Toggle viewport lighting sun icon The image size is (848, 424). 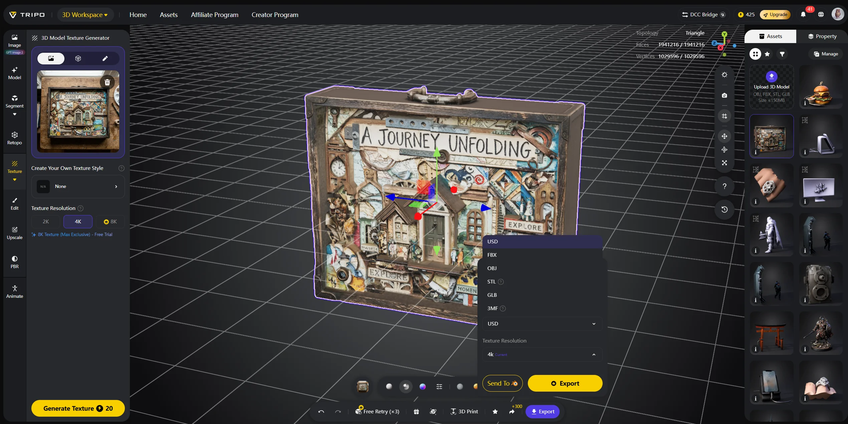coord(724,75)
